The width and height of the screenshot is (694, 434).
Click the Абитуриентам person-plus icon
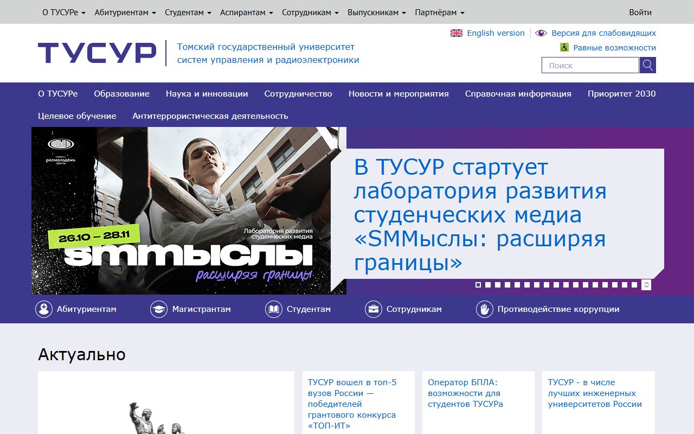point(44,309)
